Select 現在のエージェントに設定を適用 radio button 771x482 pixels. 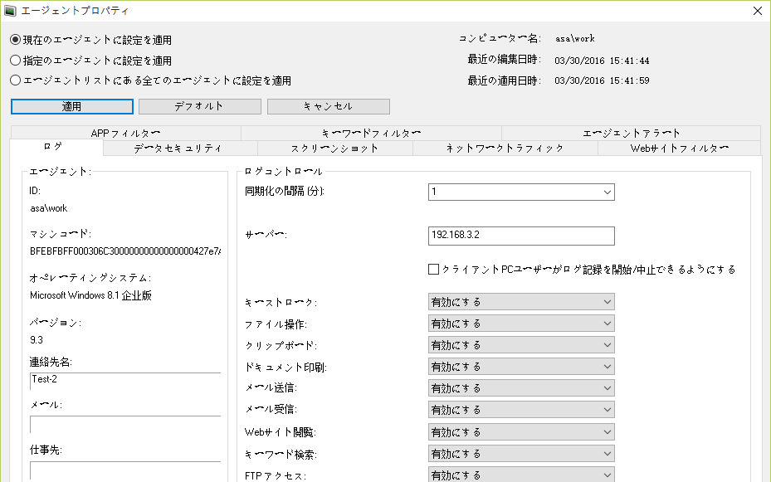[16, 40]
